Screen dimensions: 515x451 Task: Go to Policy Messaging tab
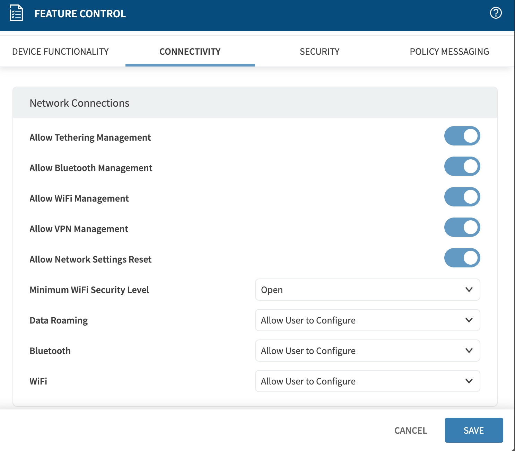449,52
